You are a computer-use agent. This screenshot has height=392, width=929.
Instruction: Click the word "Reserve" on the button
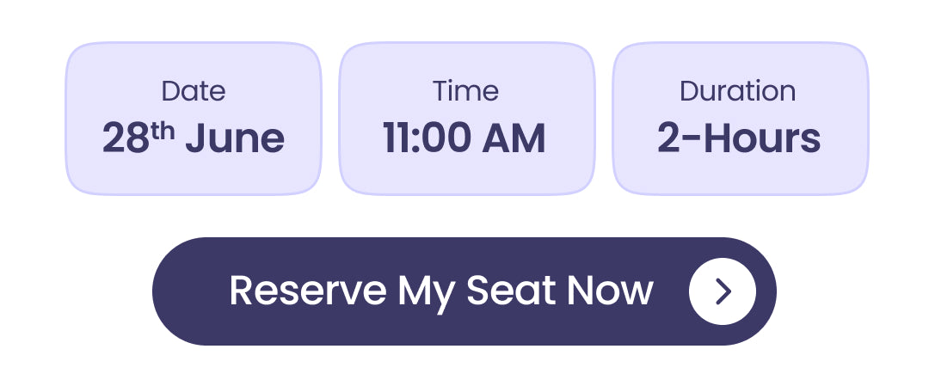coord(307,291)
